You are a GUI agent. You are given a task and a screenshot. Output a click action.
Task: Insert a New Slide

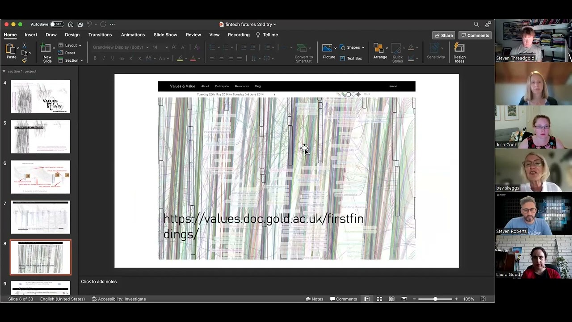click(47, 53)
